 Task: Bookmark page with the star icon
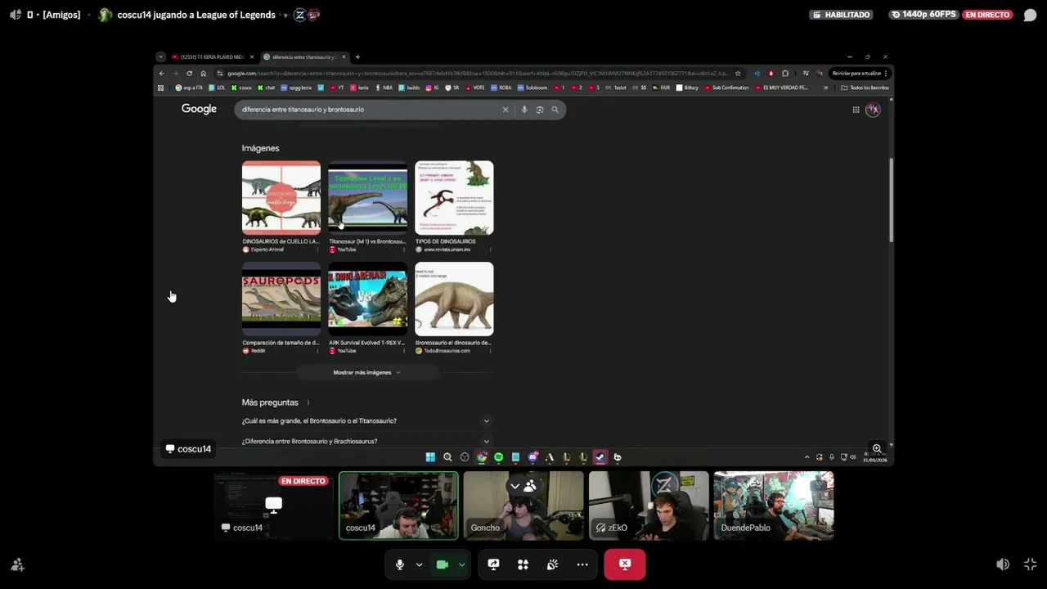(x=738, y=74)
